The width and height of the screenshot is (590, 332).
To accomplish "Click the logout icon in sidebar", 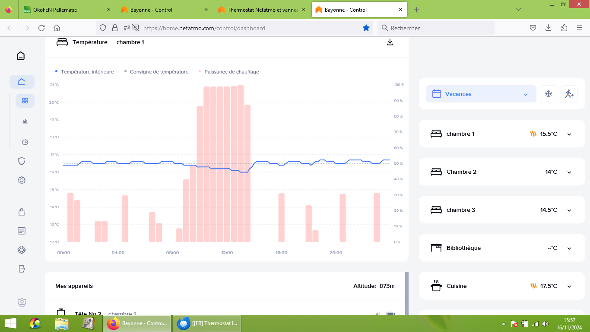I will (x=22, y=269).
